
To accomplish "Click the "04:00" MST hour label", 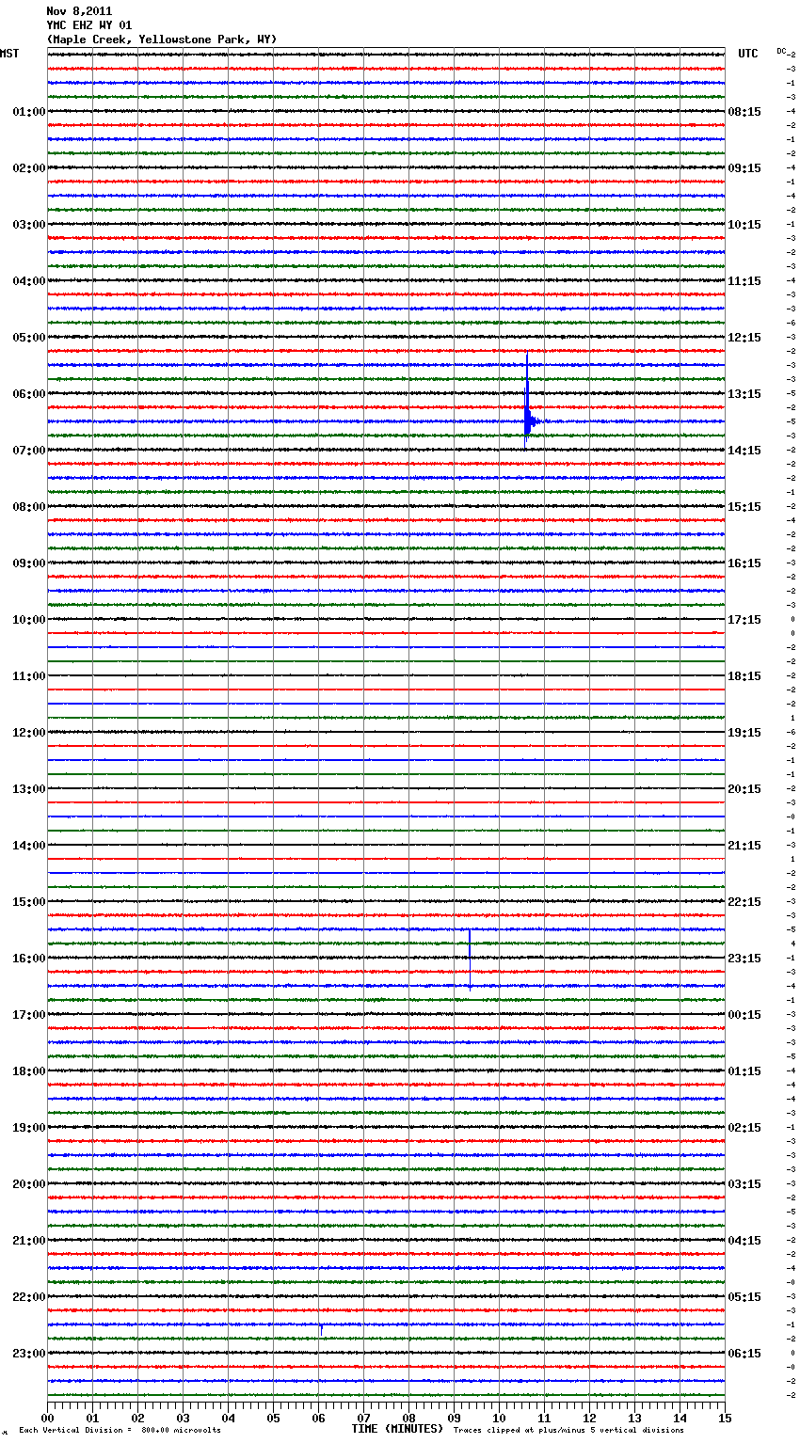I will coord(29,281).
